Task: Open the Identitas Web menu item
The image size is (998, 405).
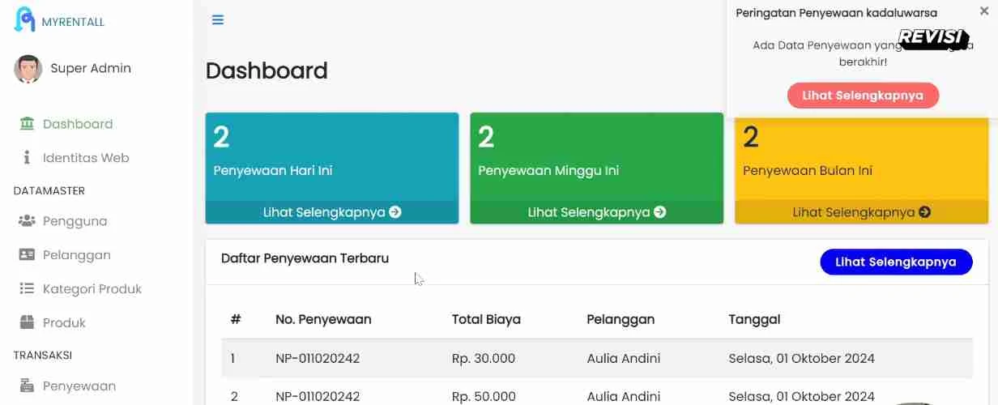Action: point(86,158)
